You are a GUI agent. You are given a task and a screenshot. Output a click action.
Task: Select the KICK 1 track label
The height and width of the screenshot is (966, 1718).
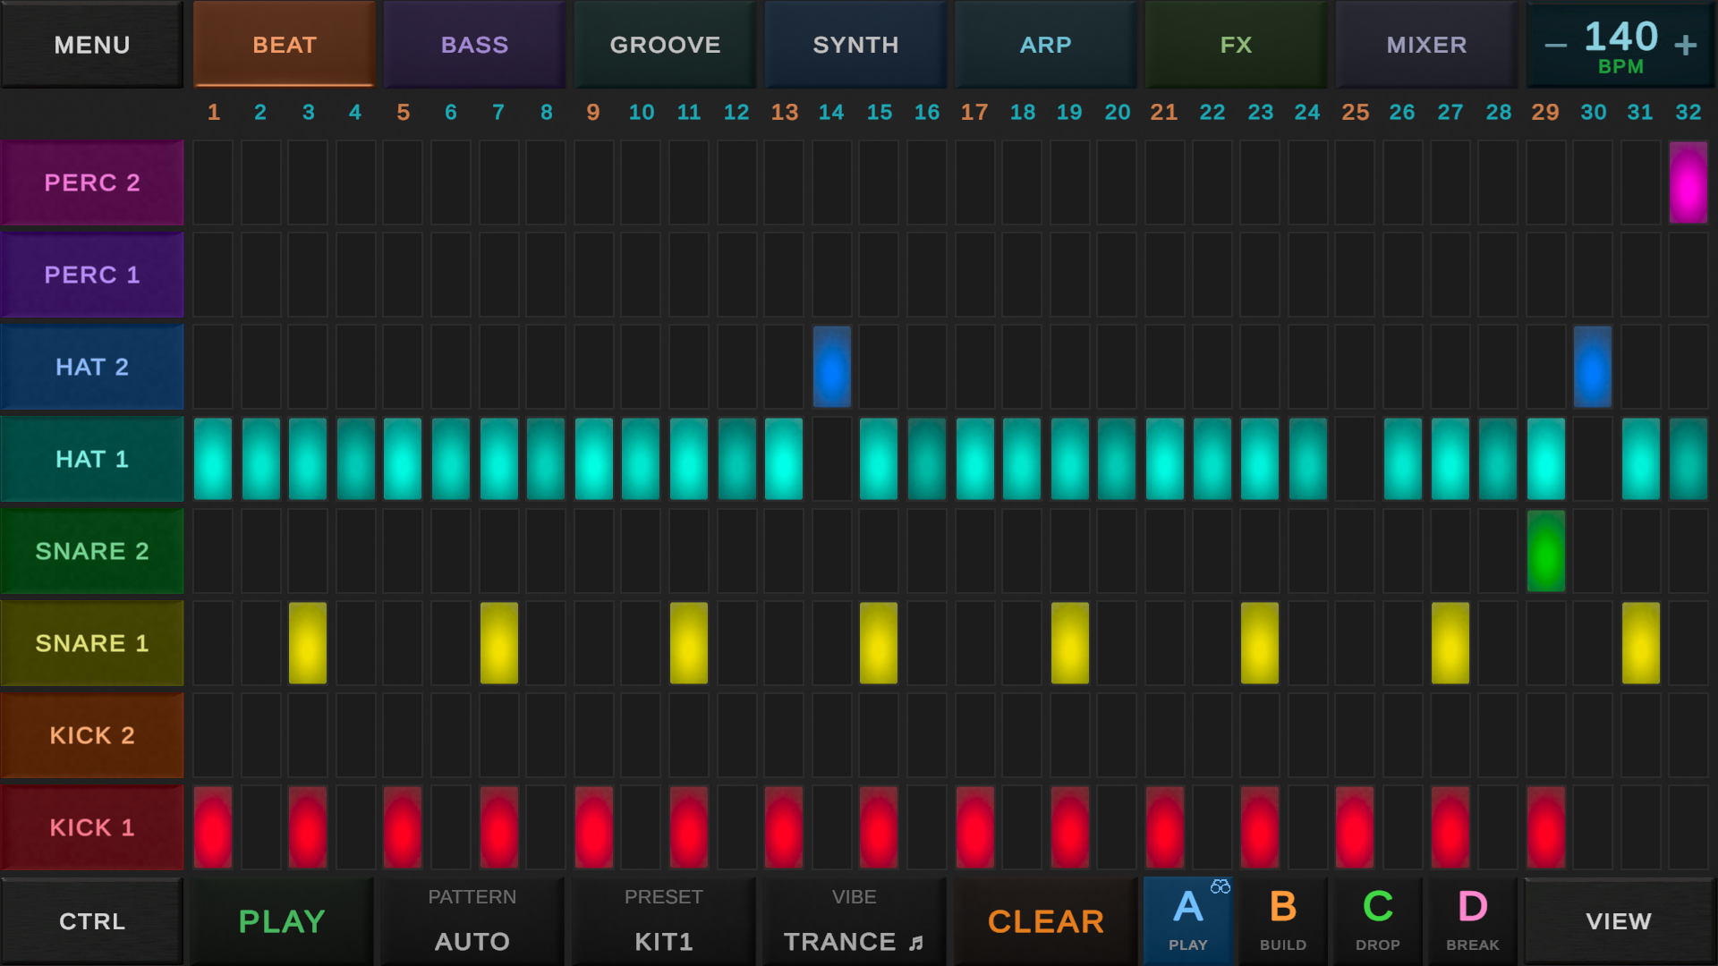coord(92,827)
